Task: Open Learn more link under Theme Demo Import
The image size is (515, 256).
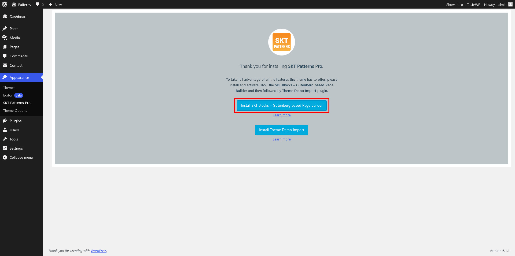Action: click(x=282, y=139)
